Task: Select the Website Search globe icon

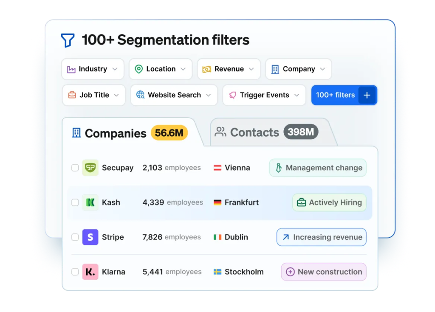Action: point(141,95)
